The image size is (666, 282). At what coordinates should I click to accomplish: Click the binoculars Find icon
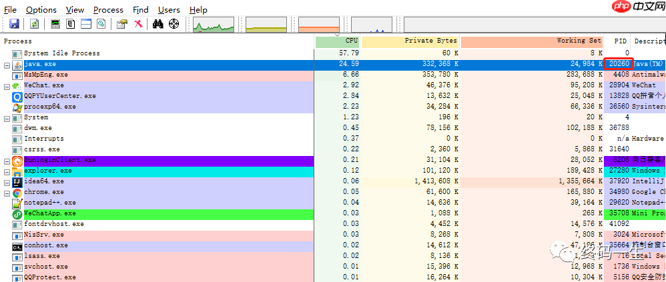pyautogui.click(x=158, y=24)
